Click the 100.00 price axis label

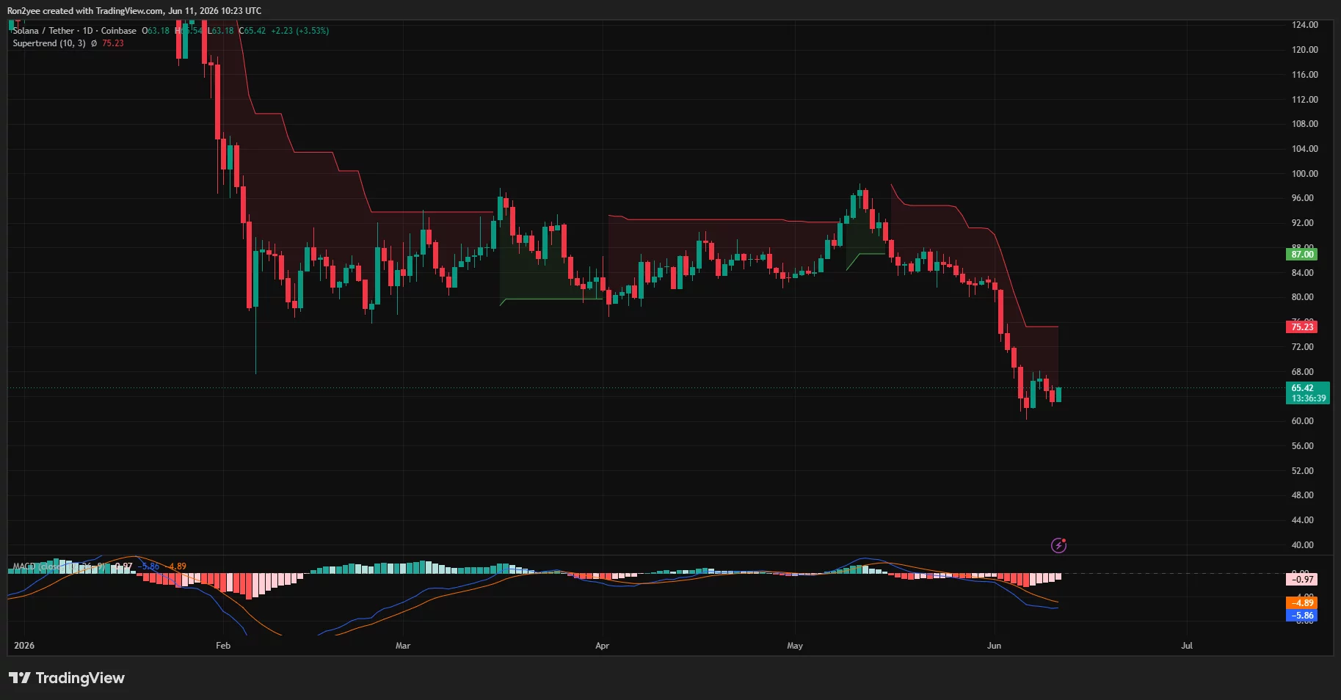(1305, 174)
